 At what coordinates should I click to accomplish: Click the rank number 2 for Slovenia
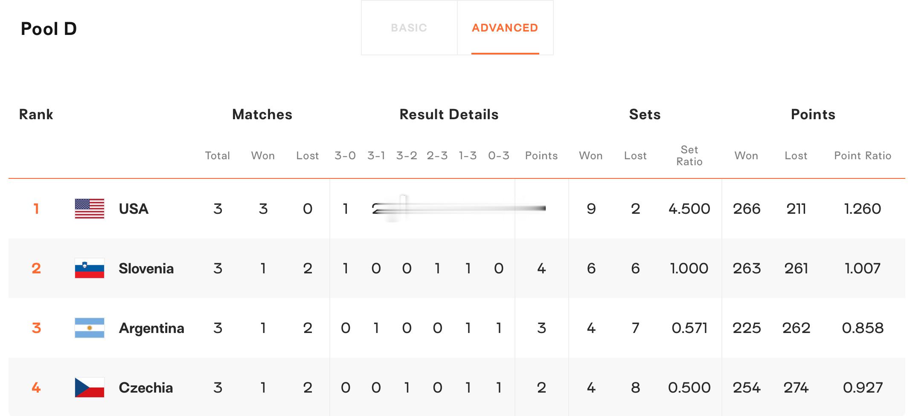coord(36,268)
